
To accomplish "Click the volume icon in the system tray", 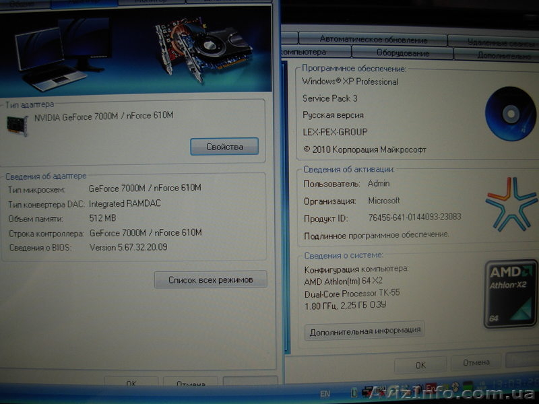I will 455,386.
